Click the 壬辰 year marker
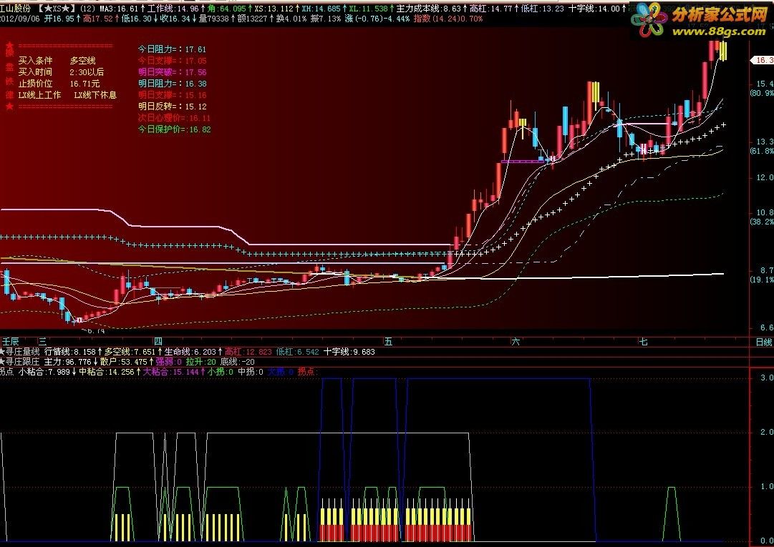774x547 pixels. coord(10,342)
